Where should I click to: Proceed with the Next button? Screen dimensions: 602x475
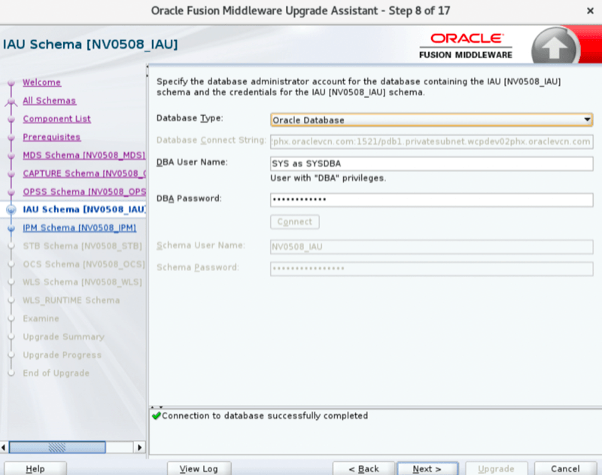(x=427, y=468)
